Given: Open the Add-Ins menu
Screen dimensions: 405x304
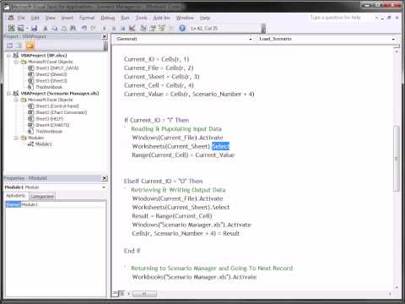Looking at the screenshot, I should 162,18.
